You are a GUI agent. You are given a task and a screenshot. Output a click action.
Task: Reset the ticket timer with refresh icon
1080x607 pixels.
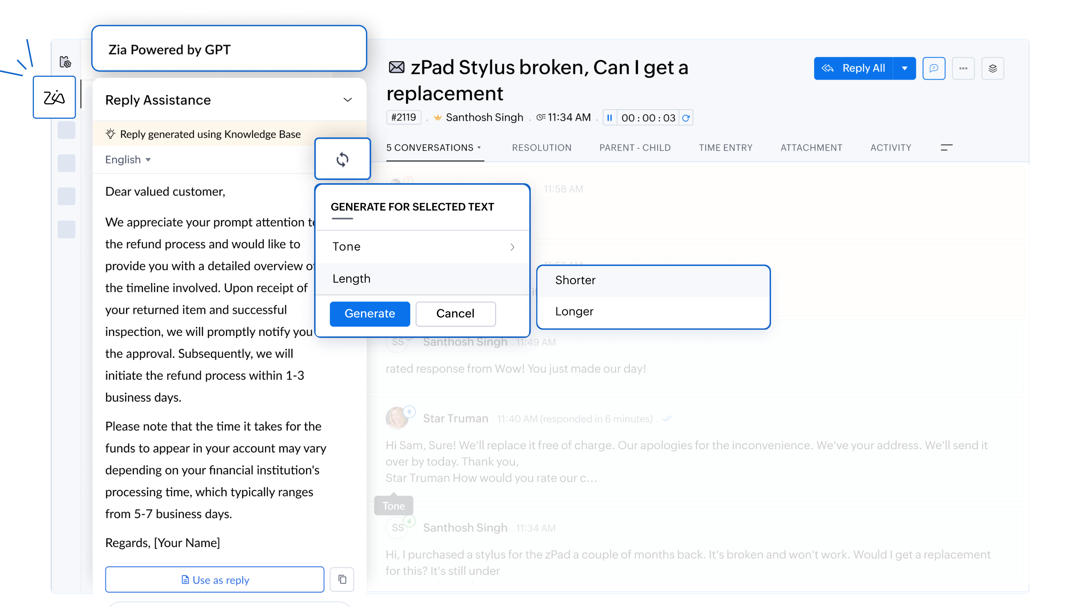coord(686,118)
